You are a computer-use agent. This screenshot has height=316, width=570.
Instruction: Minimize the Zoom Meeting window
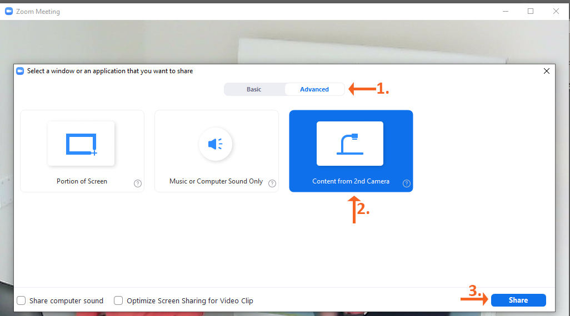coord(505,11)
